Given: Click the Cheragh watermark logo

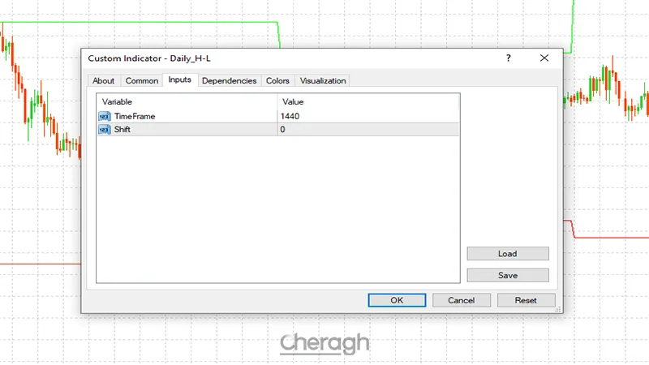Looking at the screenshot, I should 324,344.
